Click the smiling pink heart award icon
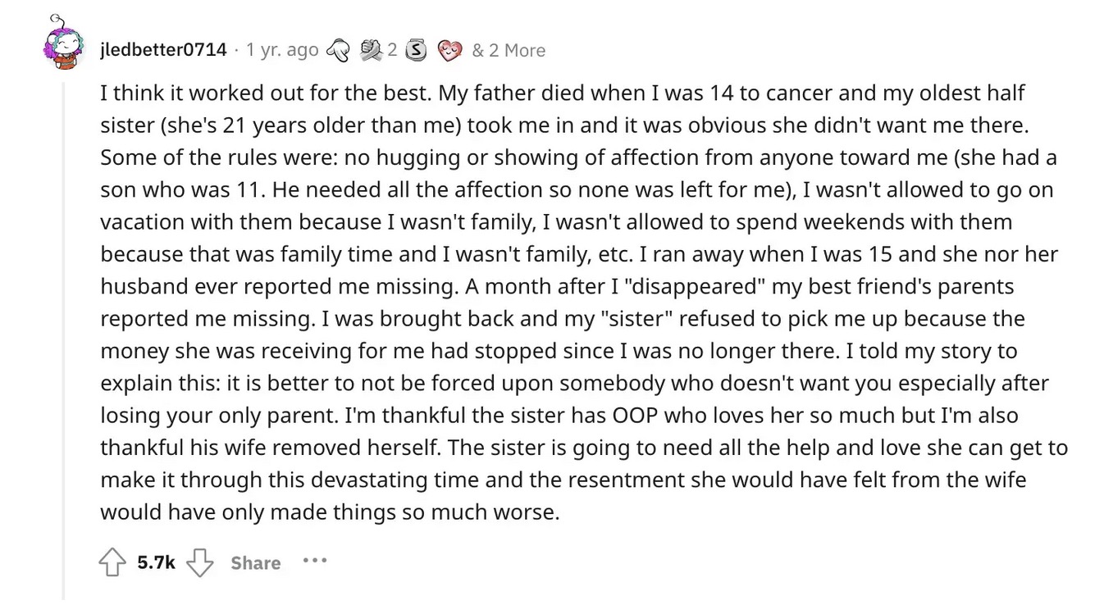This screenshot has height=605, width=1104. coord(449,50)
